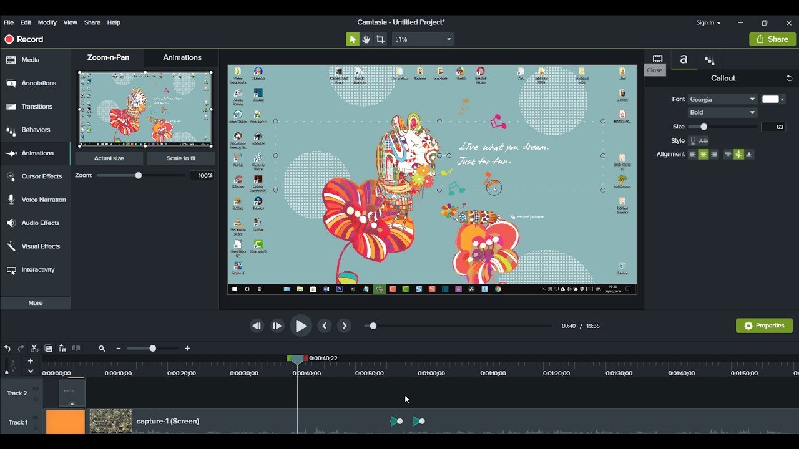Hide Track 1 with the eye icon

(x=36, y=418)
